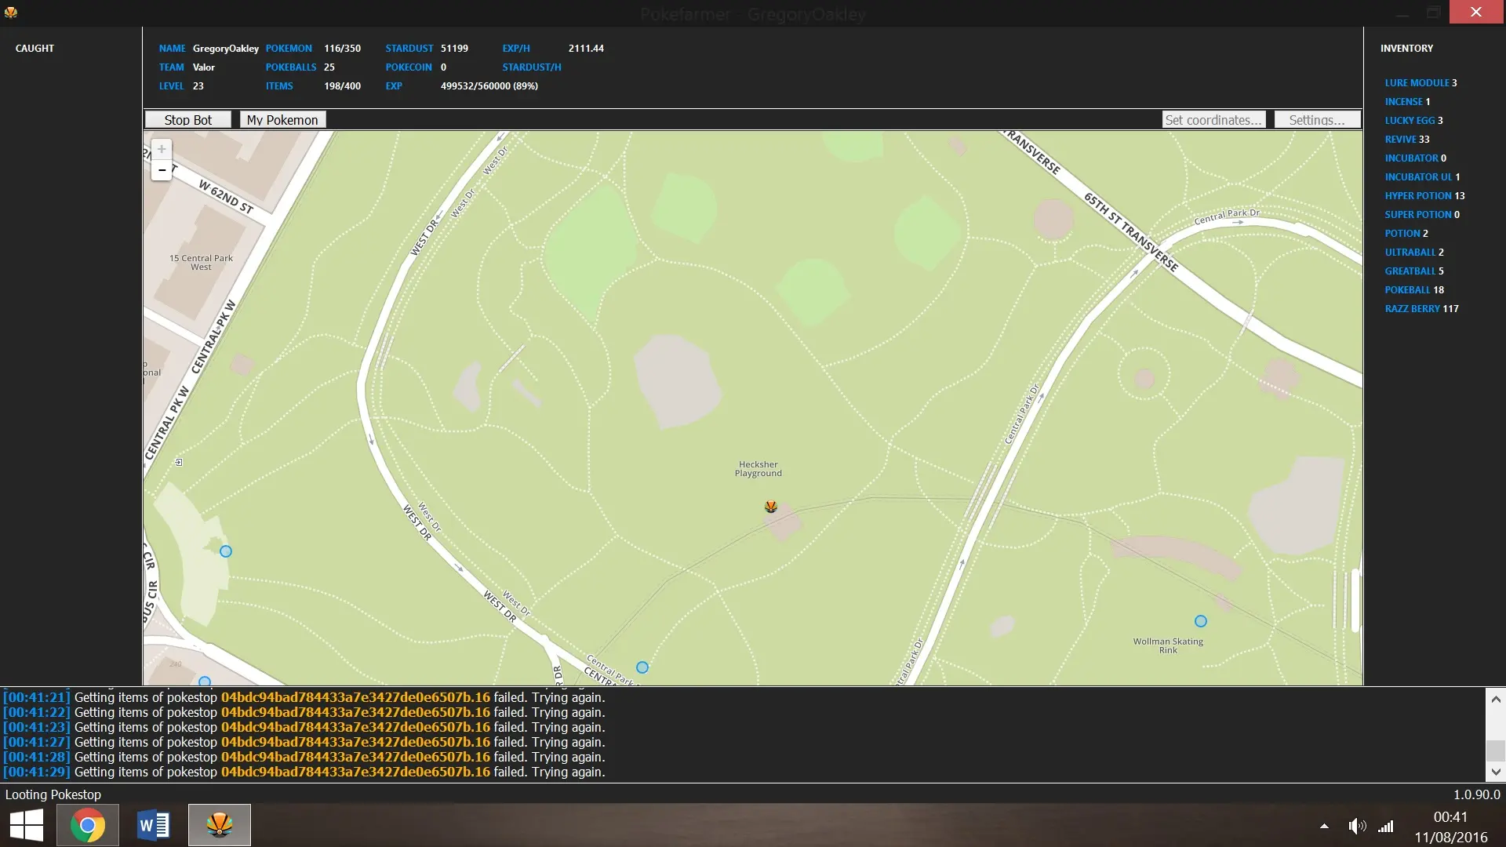The height and width of the screenshot is (847, 1506).
Task: Click the log line timestamped 00:41:29
Action: pyautogui.click(x=304, y=772)
